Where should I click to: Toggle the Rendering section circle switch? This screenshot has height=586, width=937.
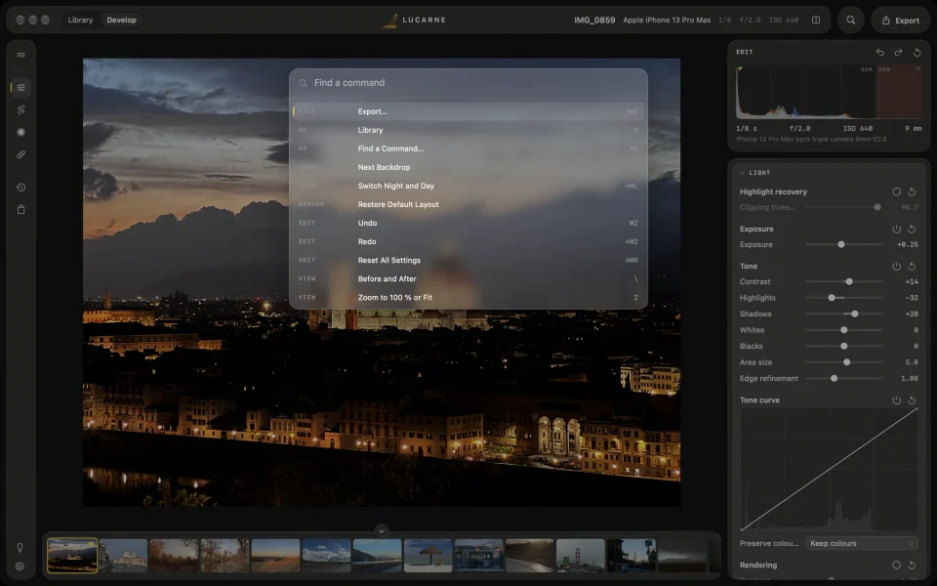[896, 565]
